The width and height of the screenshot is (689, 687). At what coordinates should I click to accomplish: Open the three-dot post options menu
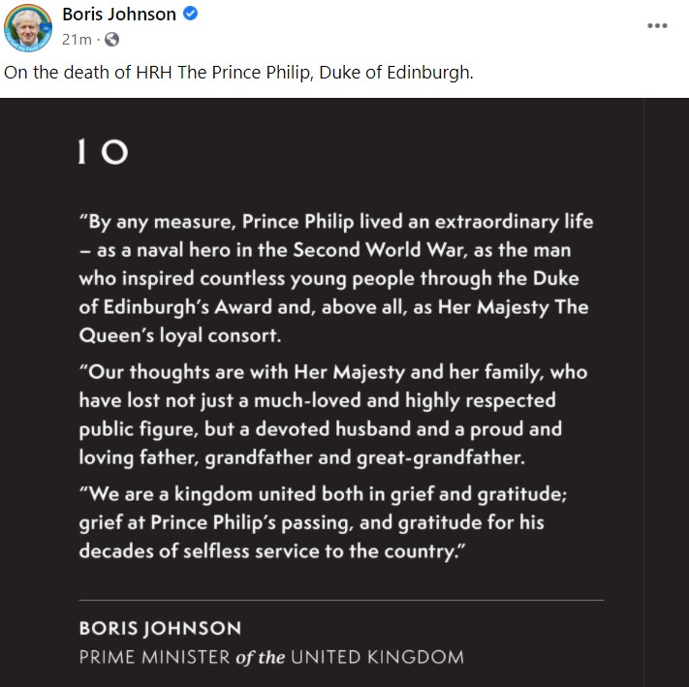tap(657, 26)
